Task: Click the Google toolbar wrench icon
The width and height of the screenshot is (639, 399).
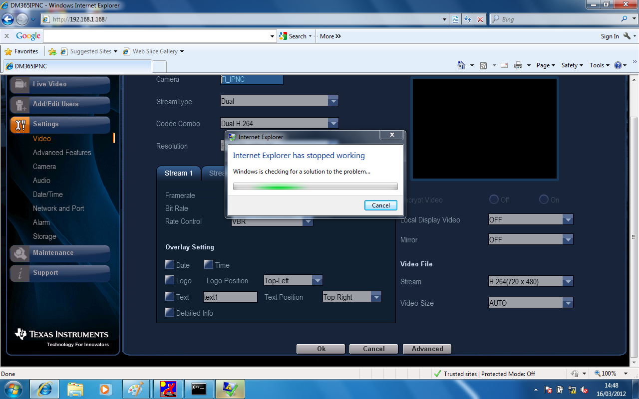Action: [x=627, y=36]
